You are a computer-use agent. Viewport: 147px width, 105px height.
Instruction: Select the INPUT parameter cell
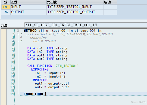[x=29, y=7]
